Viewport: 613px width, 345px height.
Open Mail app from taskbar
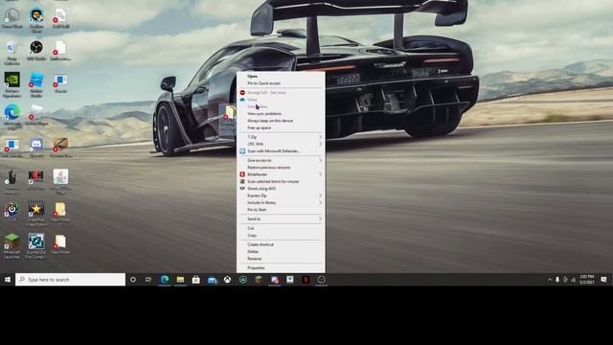click(212, 279)
